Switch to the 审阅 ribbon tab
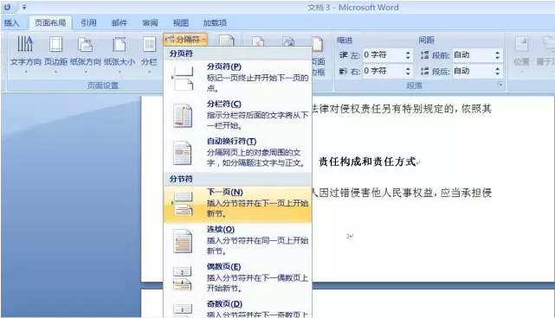 tap(150, 23)
